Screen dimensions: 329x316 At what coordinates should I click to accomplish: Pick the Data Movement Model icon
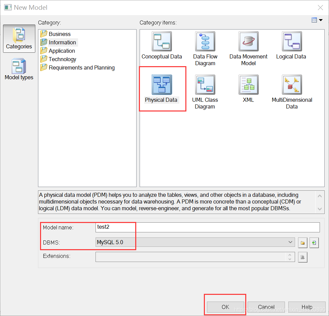248,41
